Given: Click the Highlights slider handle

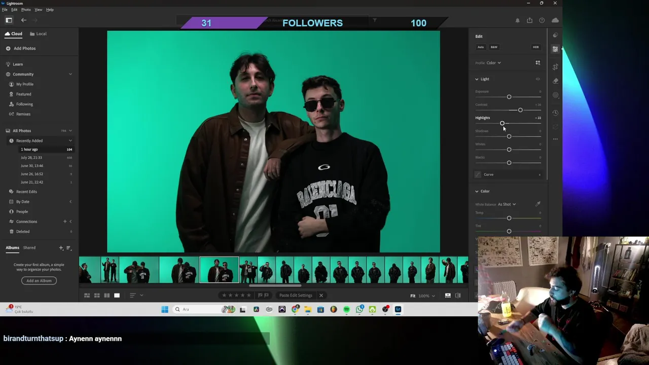Looking at the screenshot, I should [x=502, y=123].
